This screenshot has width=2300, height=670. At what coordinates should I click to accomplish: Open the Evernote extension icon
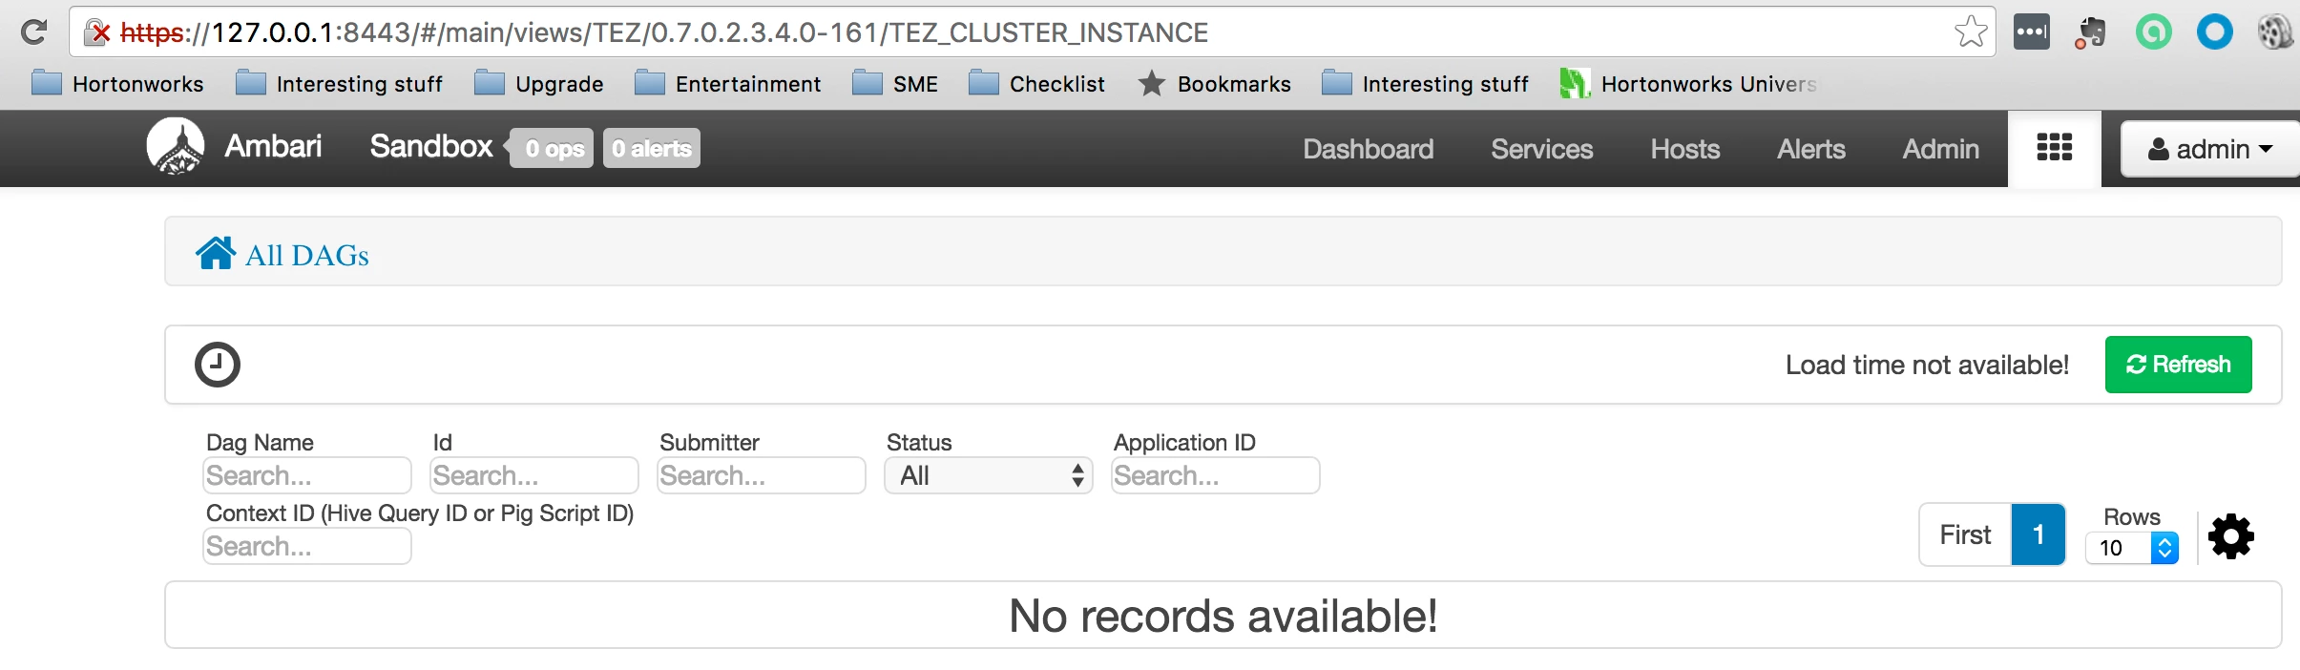coord(2091,32)
